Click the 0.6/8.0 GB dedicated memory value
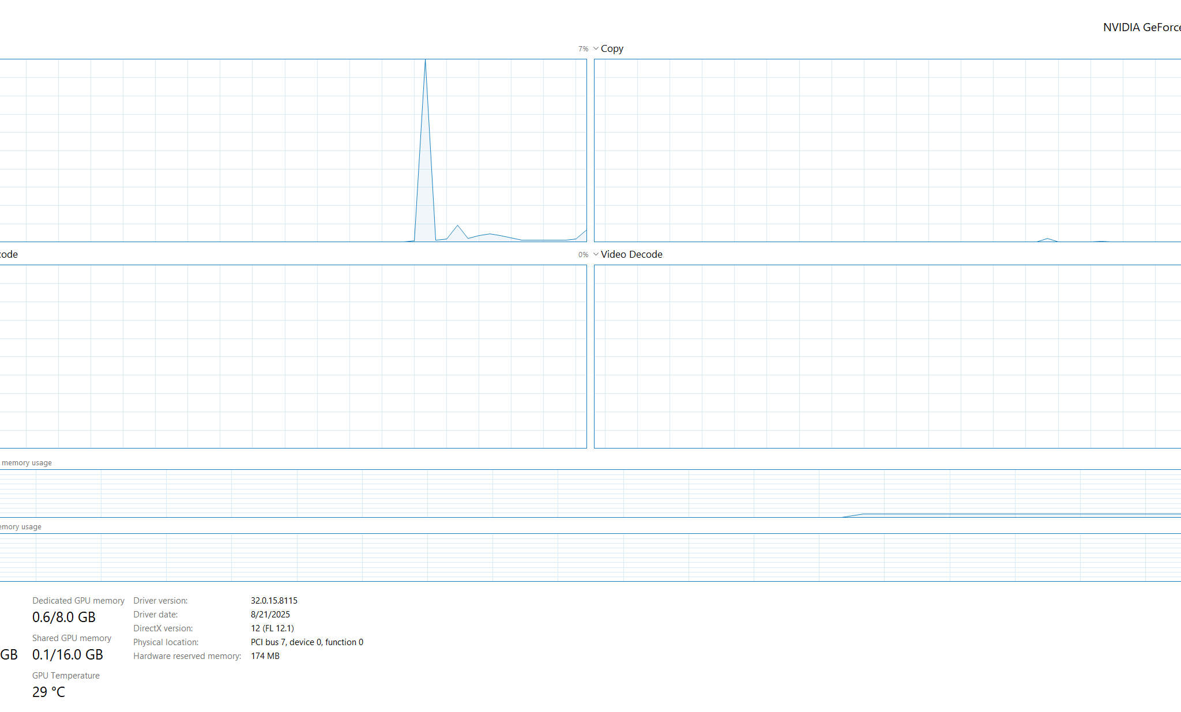This screenshot has width=1181, height=712. 64,617
